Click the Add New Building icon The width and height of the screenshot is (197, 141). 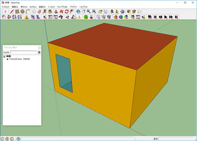coord(112,12)
